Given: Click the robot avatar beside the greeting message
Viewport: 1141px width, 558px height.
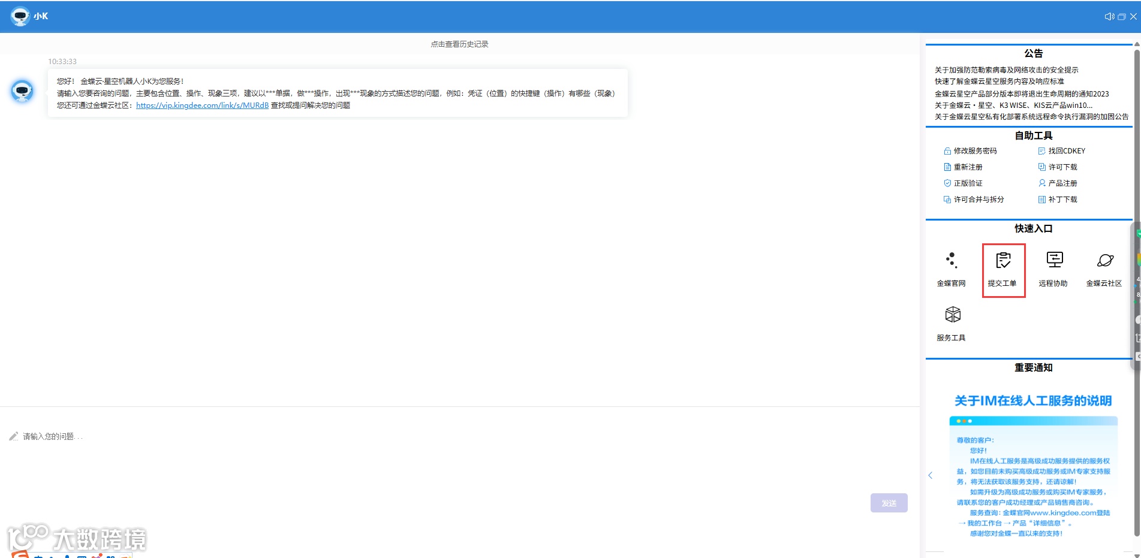Looking at the screenshot, I should coord(22,91).
